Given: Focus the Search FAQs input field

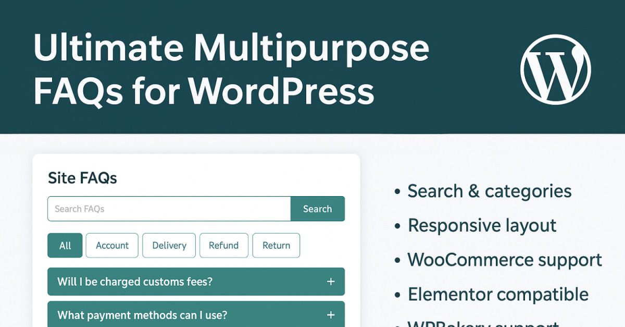Looking at the screenshot, I should point(169,209).
